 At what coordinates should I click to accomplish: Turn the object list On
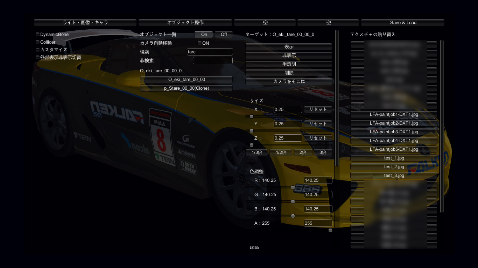[204, 35]
